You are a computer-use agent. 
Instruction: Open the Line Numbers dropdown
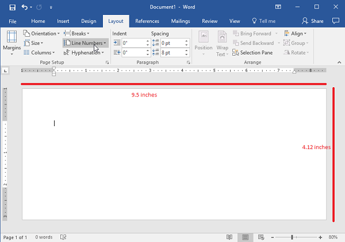85,43
